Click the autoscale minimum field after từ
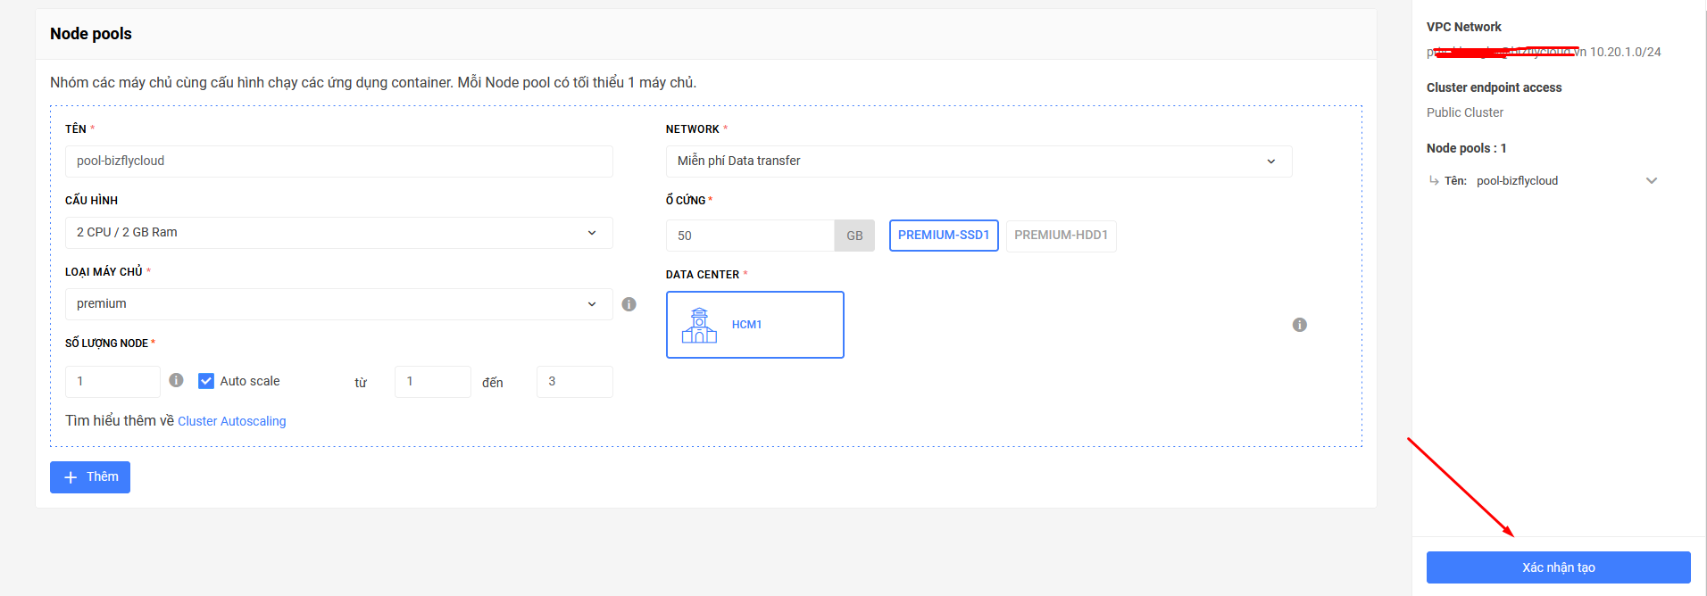The height and width of the screenshot is (596, 1707). point(432,382)
